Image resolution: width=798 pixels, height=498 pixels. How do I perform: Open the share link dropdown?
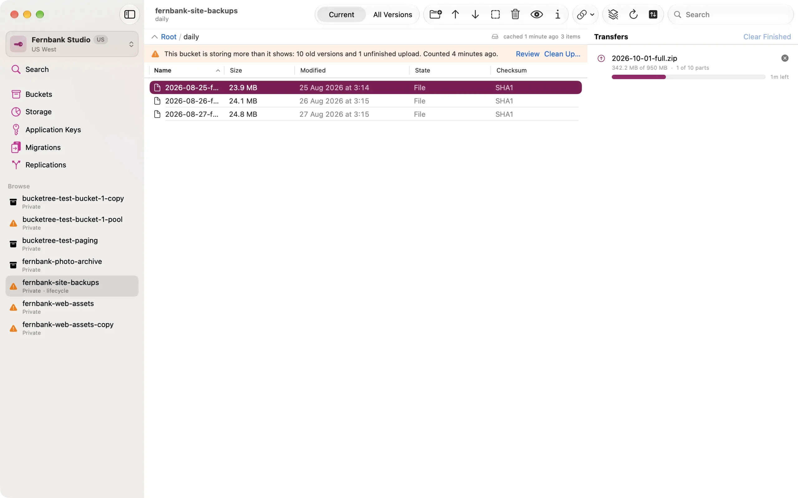click(x=585, y=15)
